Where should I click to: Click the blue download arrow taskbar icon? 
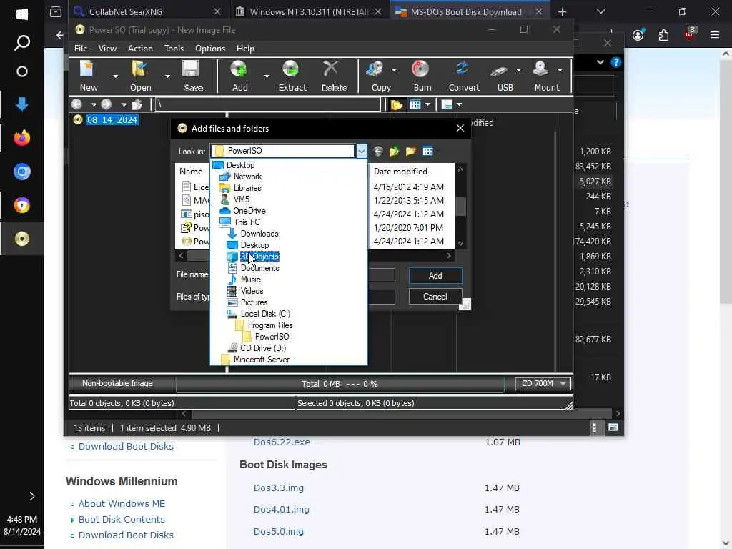coord(22,104)
